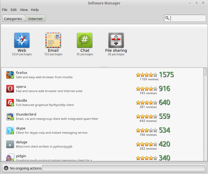Click "766 reviews" under skype rating
Viewport: 208px width, 174px height.
[148, 135]
